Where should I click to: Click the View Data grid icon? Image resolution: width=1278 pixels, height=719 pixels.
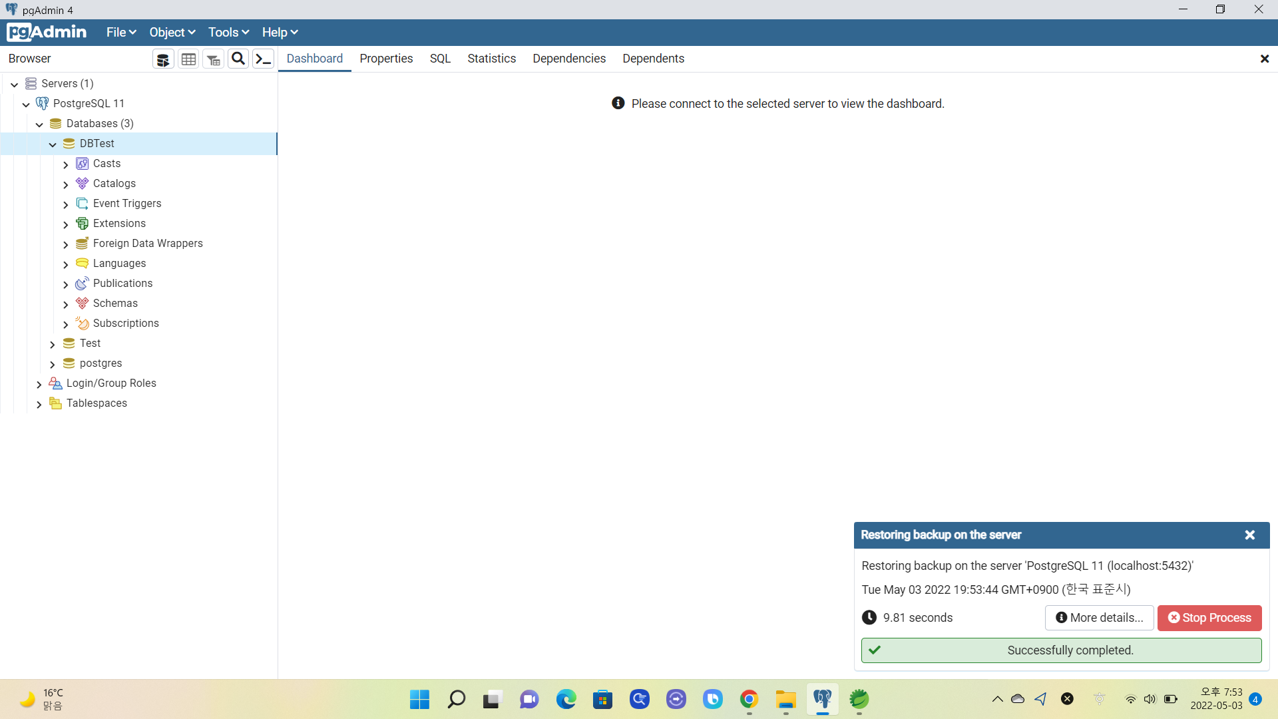pos(188,59)
